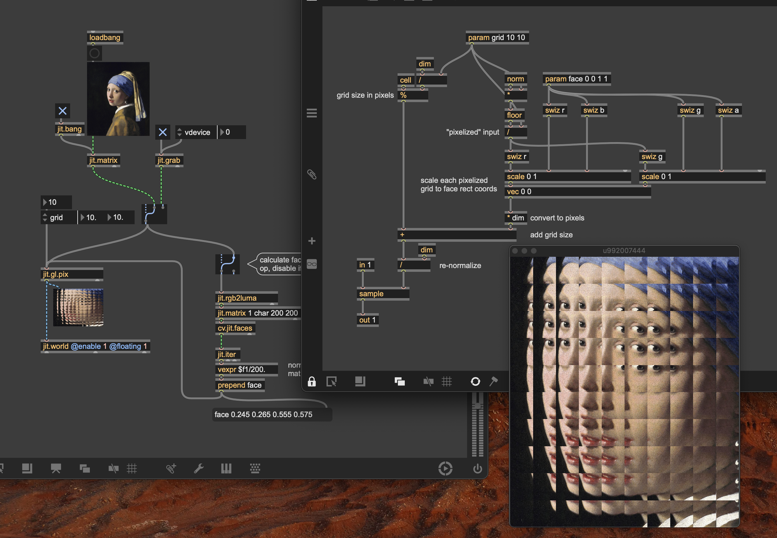Select jit.world @enable 1 @floating 1 object
The height and width of the screenshot is (538, 777).
pos(95,347)
